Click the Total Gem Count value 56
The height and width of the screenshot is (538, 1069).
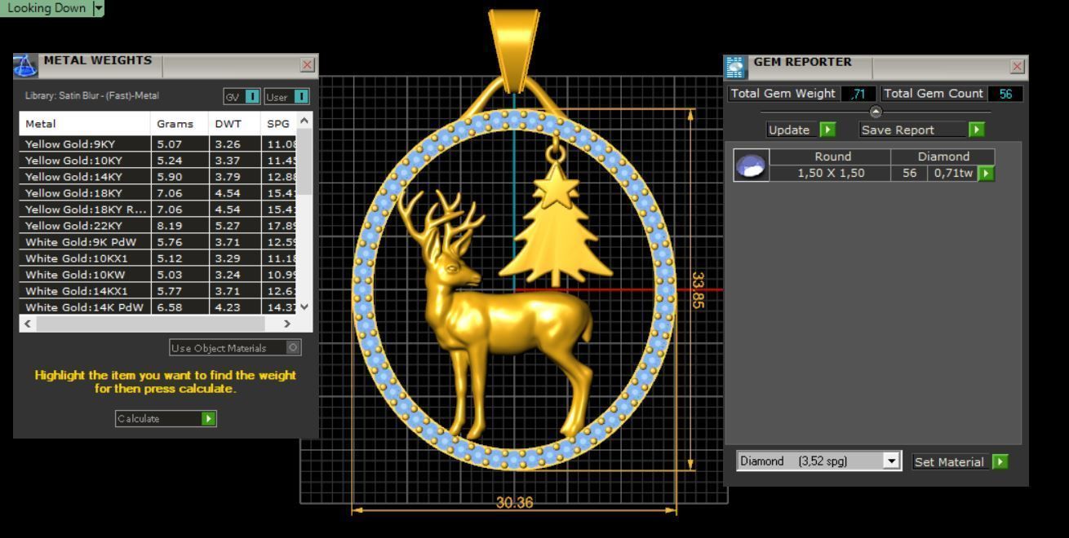coord(1005,94)
